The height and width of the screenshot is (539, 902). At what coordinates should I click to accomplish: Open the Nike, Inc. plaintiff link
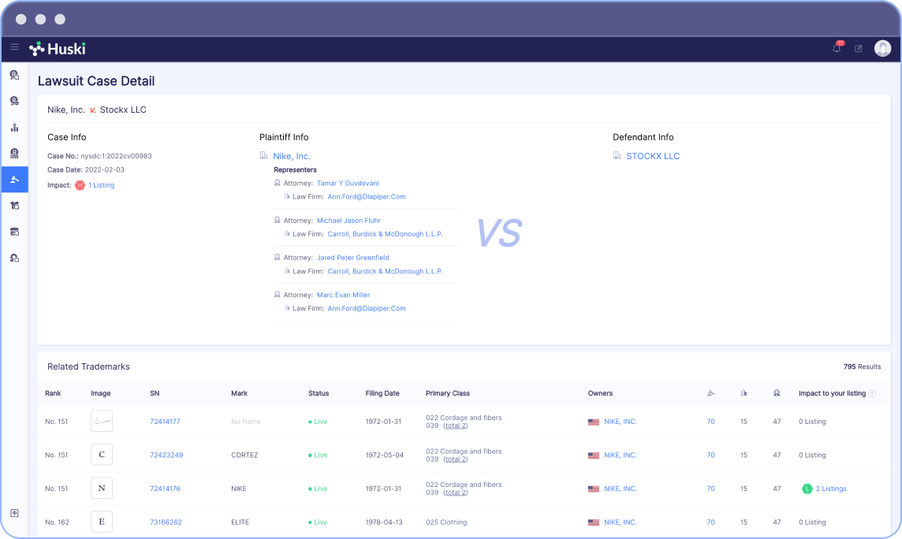coord(292,156)
